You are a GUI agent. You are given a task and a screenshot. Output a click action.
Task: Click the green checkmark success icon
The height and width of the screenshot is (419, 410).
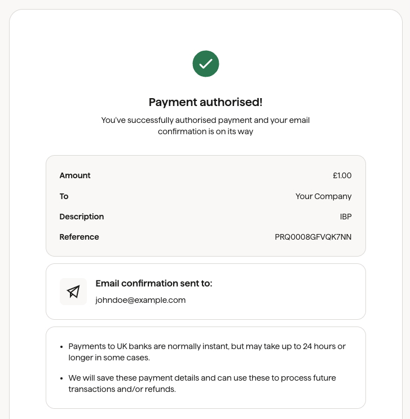[205, 64]
